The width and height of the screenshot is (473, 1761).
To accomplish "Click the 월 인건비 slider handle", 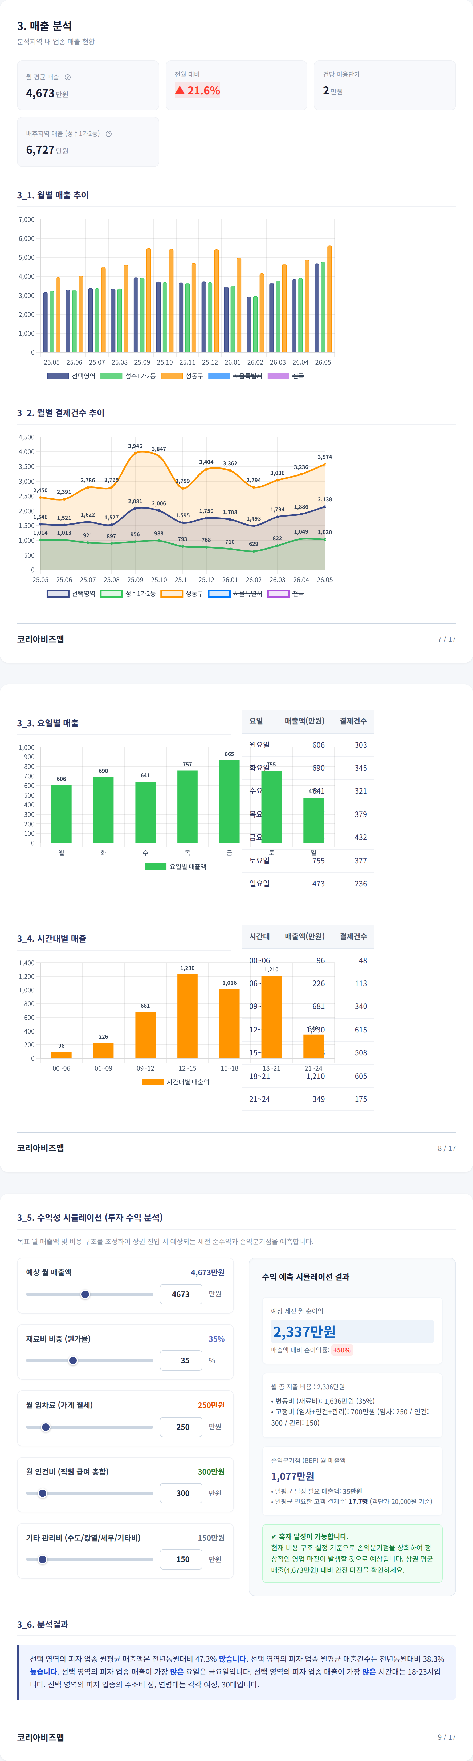I will point(42,1493).
